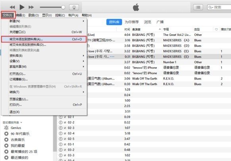Open the 歌曲(O) menu
Viewport: 231px width, 161px height.
pyautogui.click(x=34, y=15)
